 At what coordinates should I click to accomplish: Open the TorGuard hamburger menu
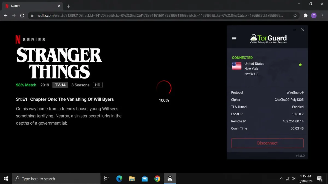(234, 39)
